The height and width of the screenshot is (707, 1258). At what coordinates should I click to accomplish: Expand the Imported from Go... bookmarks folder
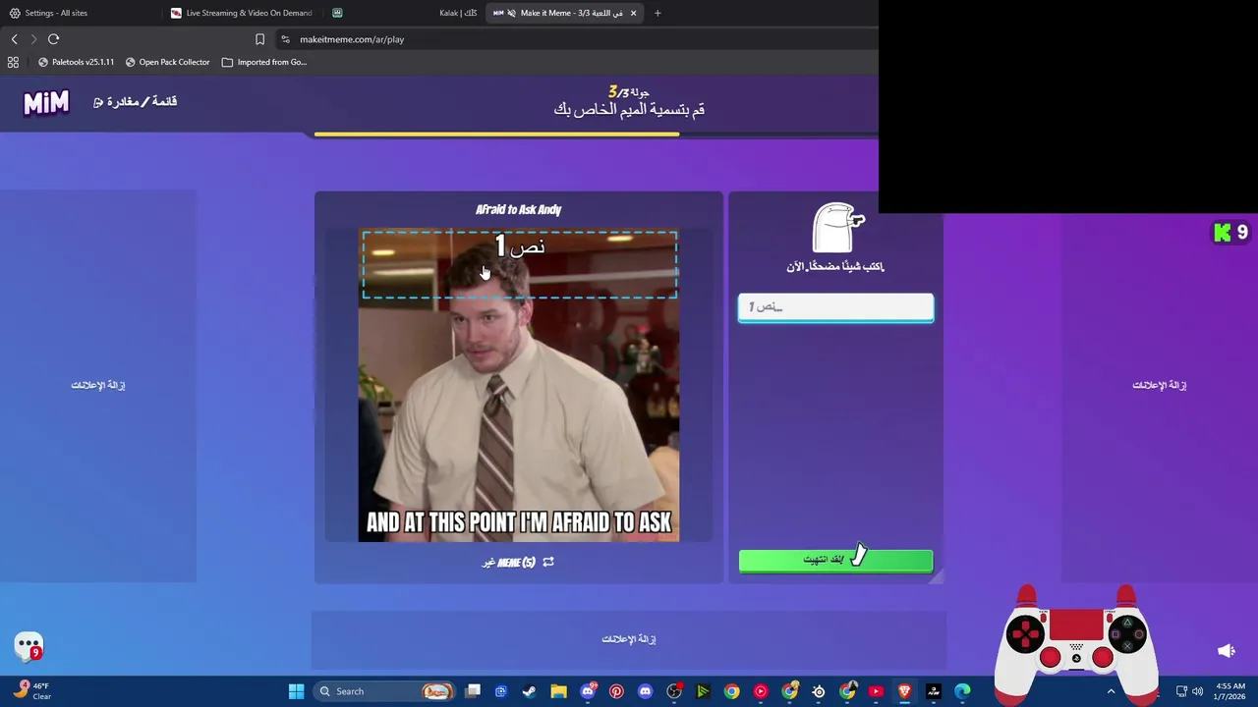pyautogui.click(x=264, y=62)
